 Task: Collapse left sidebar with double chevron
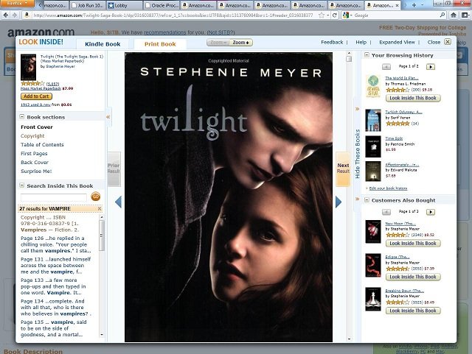(108, 117)
